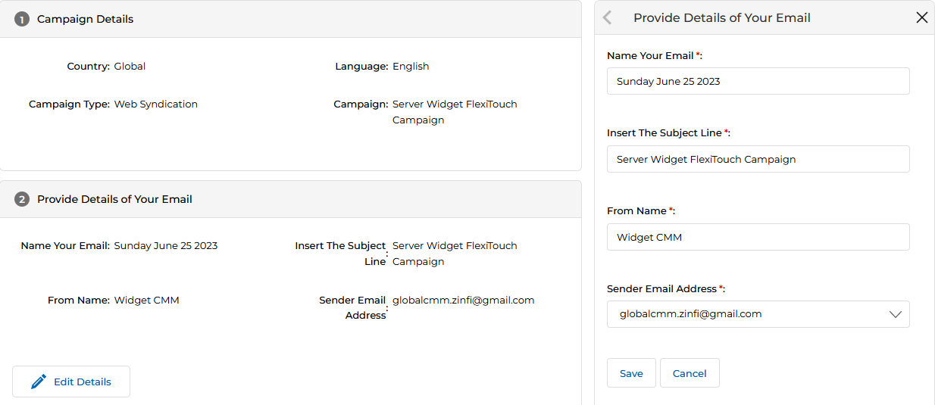Open the globalcmm.zinfi@gmail.com sender combo box

758,314
